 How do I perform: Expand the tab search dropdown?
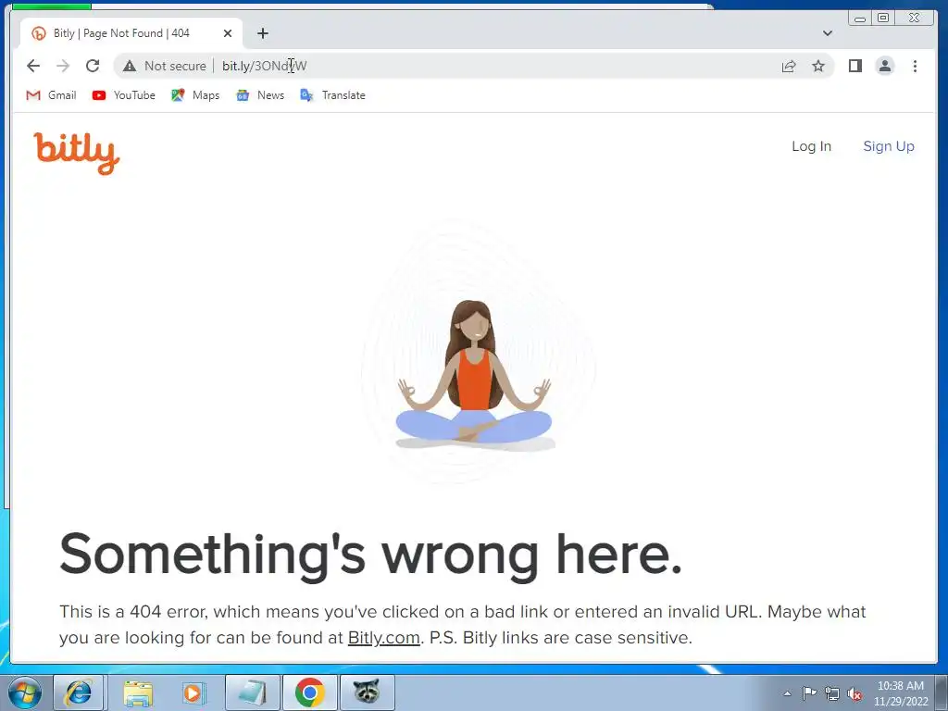pos(828,33)
